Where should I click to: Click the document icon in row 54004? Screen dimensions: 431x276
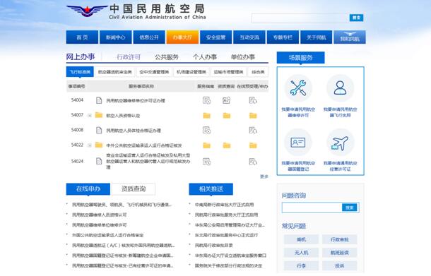[99, 100]
